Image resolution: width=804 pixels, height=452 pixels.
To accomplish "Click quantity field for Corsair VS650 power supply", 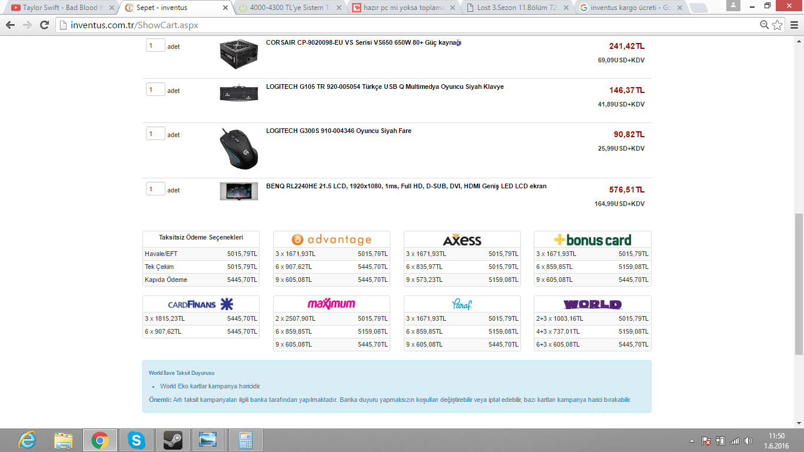I will [x=155, y=45].
